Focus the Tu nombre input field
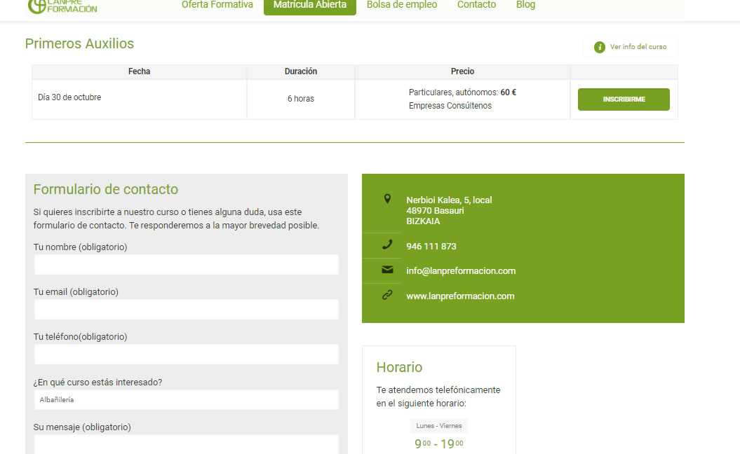740x454 pixels. (x=187, y=264)
